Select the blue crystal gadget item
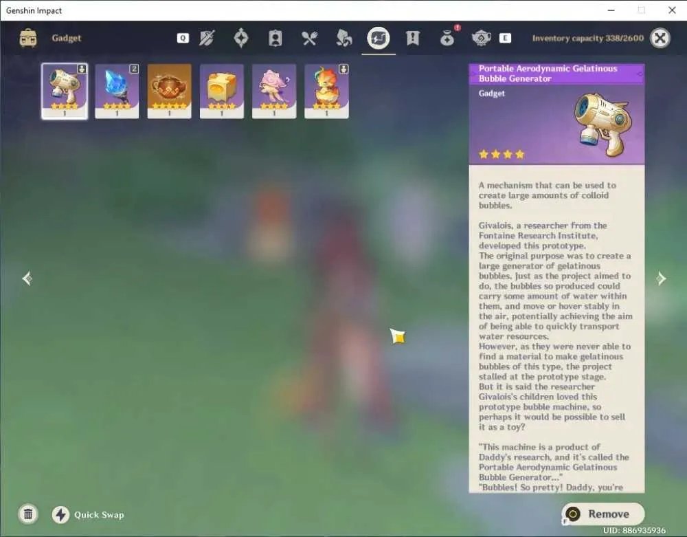Image resolution: width=687 pixels, height=537 pixels. (x=117, y=91)
